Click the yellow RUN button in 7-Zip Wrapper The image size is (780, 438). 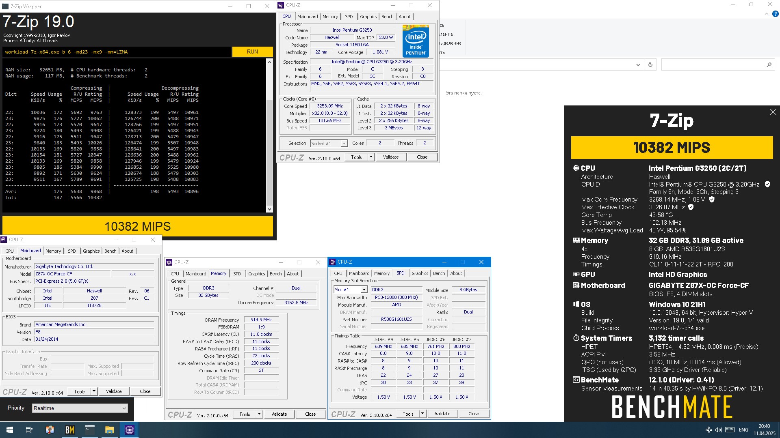pos(252,52)
